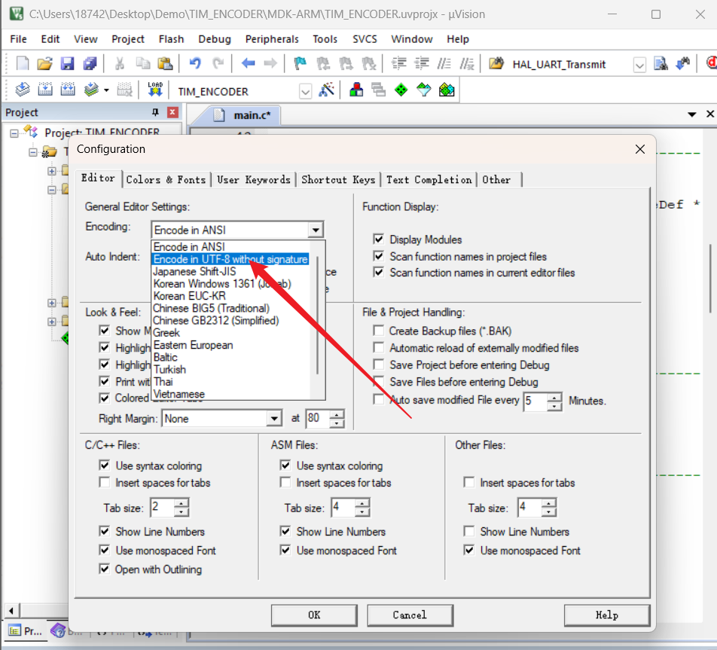Enable Insert spaces for tabs under C/C++ Files
The height and width of the screenshot is (650, 717).
104,482
